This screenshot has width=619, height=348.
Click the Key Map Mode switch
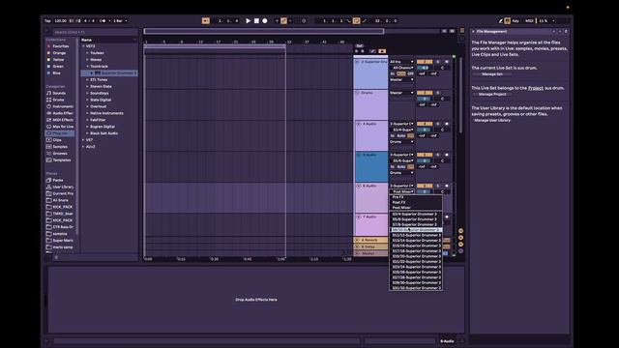(x=516, y=20)
